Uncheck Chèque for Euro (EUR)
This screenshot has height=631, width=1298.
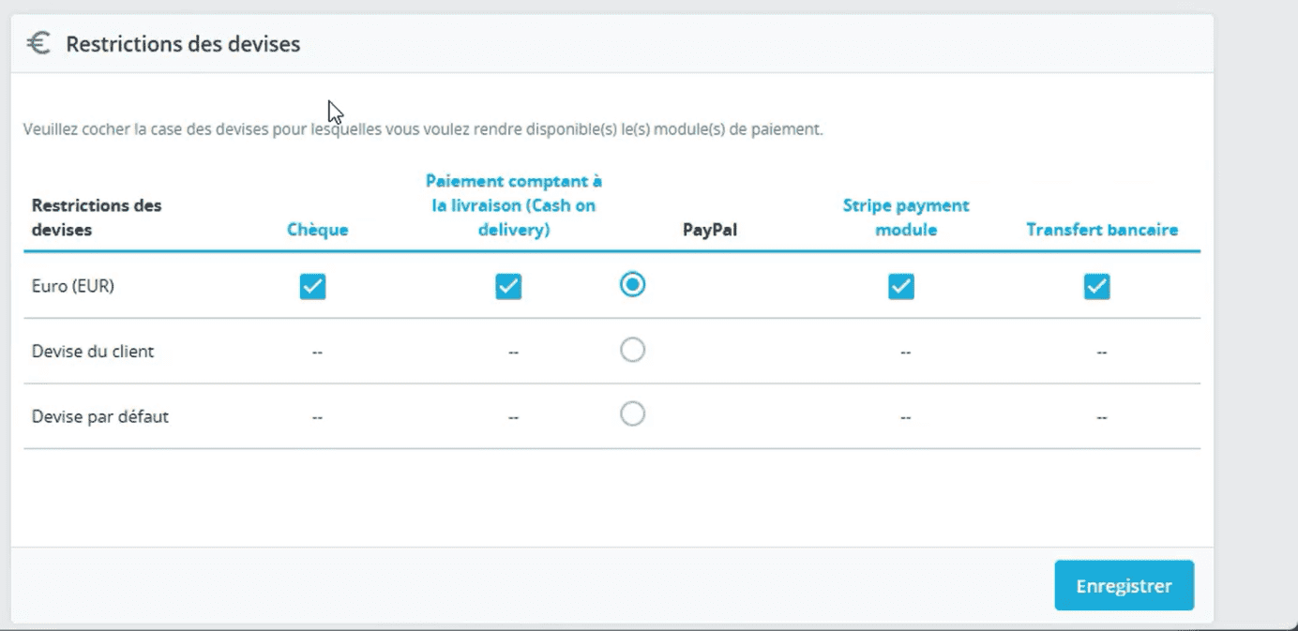pos(313,286)
